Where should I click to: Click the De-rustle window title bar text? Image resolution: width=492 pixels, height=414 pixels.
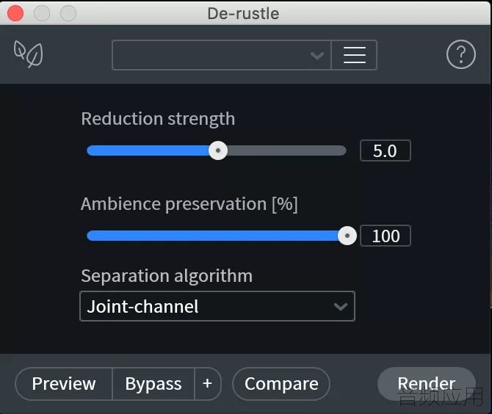[x=243, y=13]
